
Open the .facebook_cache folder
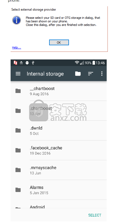click(x=59, y=150)
